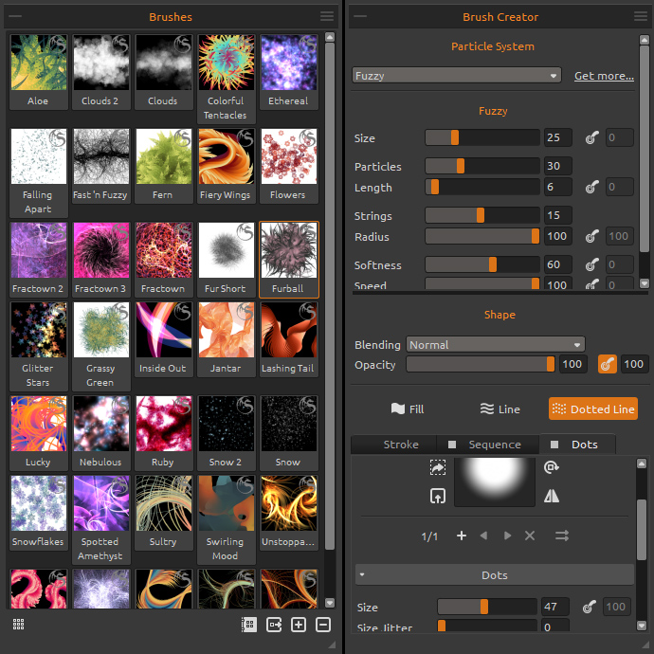The image size is (654, 654).
Task: Click the rotate dot image icon
Action: (553, 467)
